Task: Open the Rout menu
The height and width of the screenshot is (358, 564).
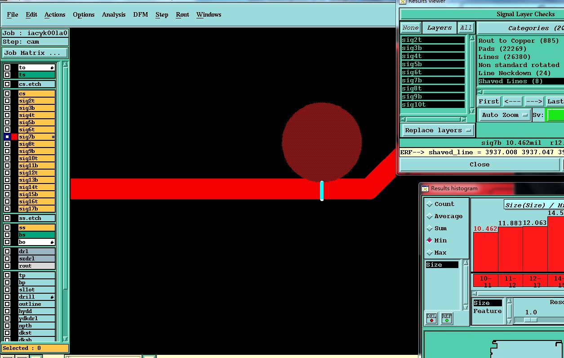Action: tap(182, 14)
